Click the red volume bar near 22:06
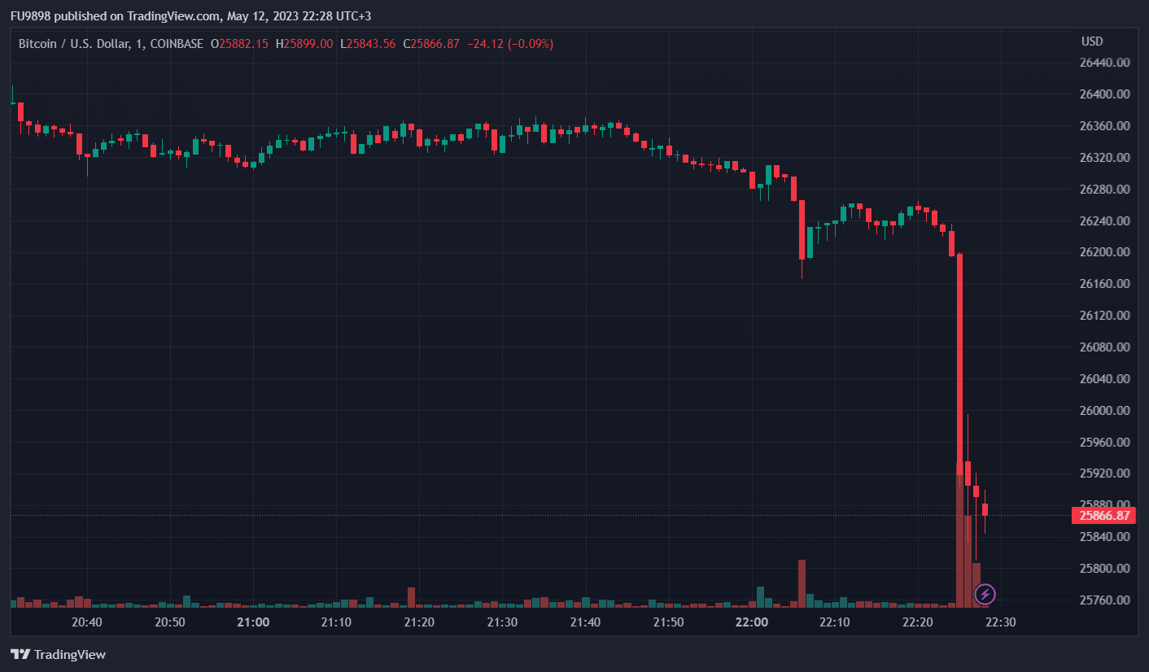This screenshot has height=672, width=1149. pyautogui.click(x=802, y=583)
